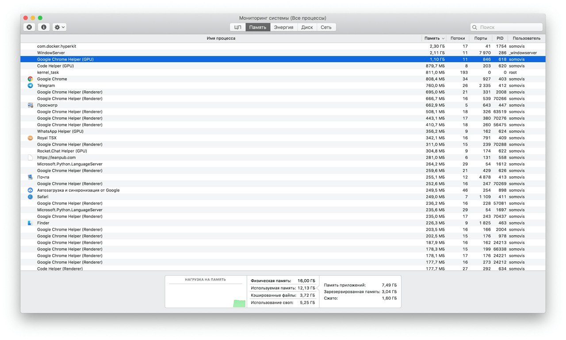Viewport: 566px width, 340px height.
Task: Sort by Потоки column header
Action: pos(458,38)
